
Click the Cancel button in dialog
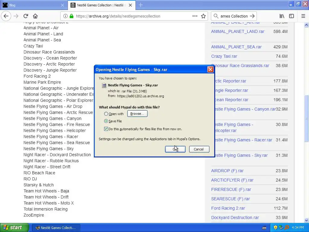click(x=199, y=149)
